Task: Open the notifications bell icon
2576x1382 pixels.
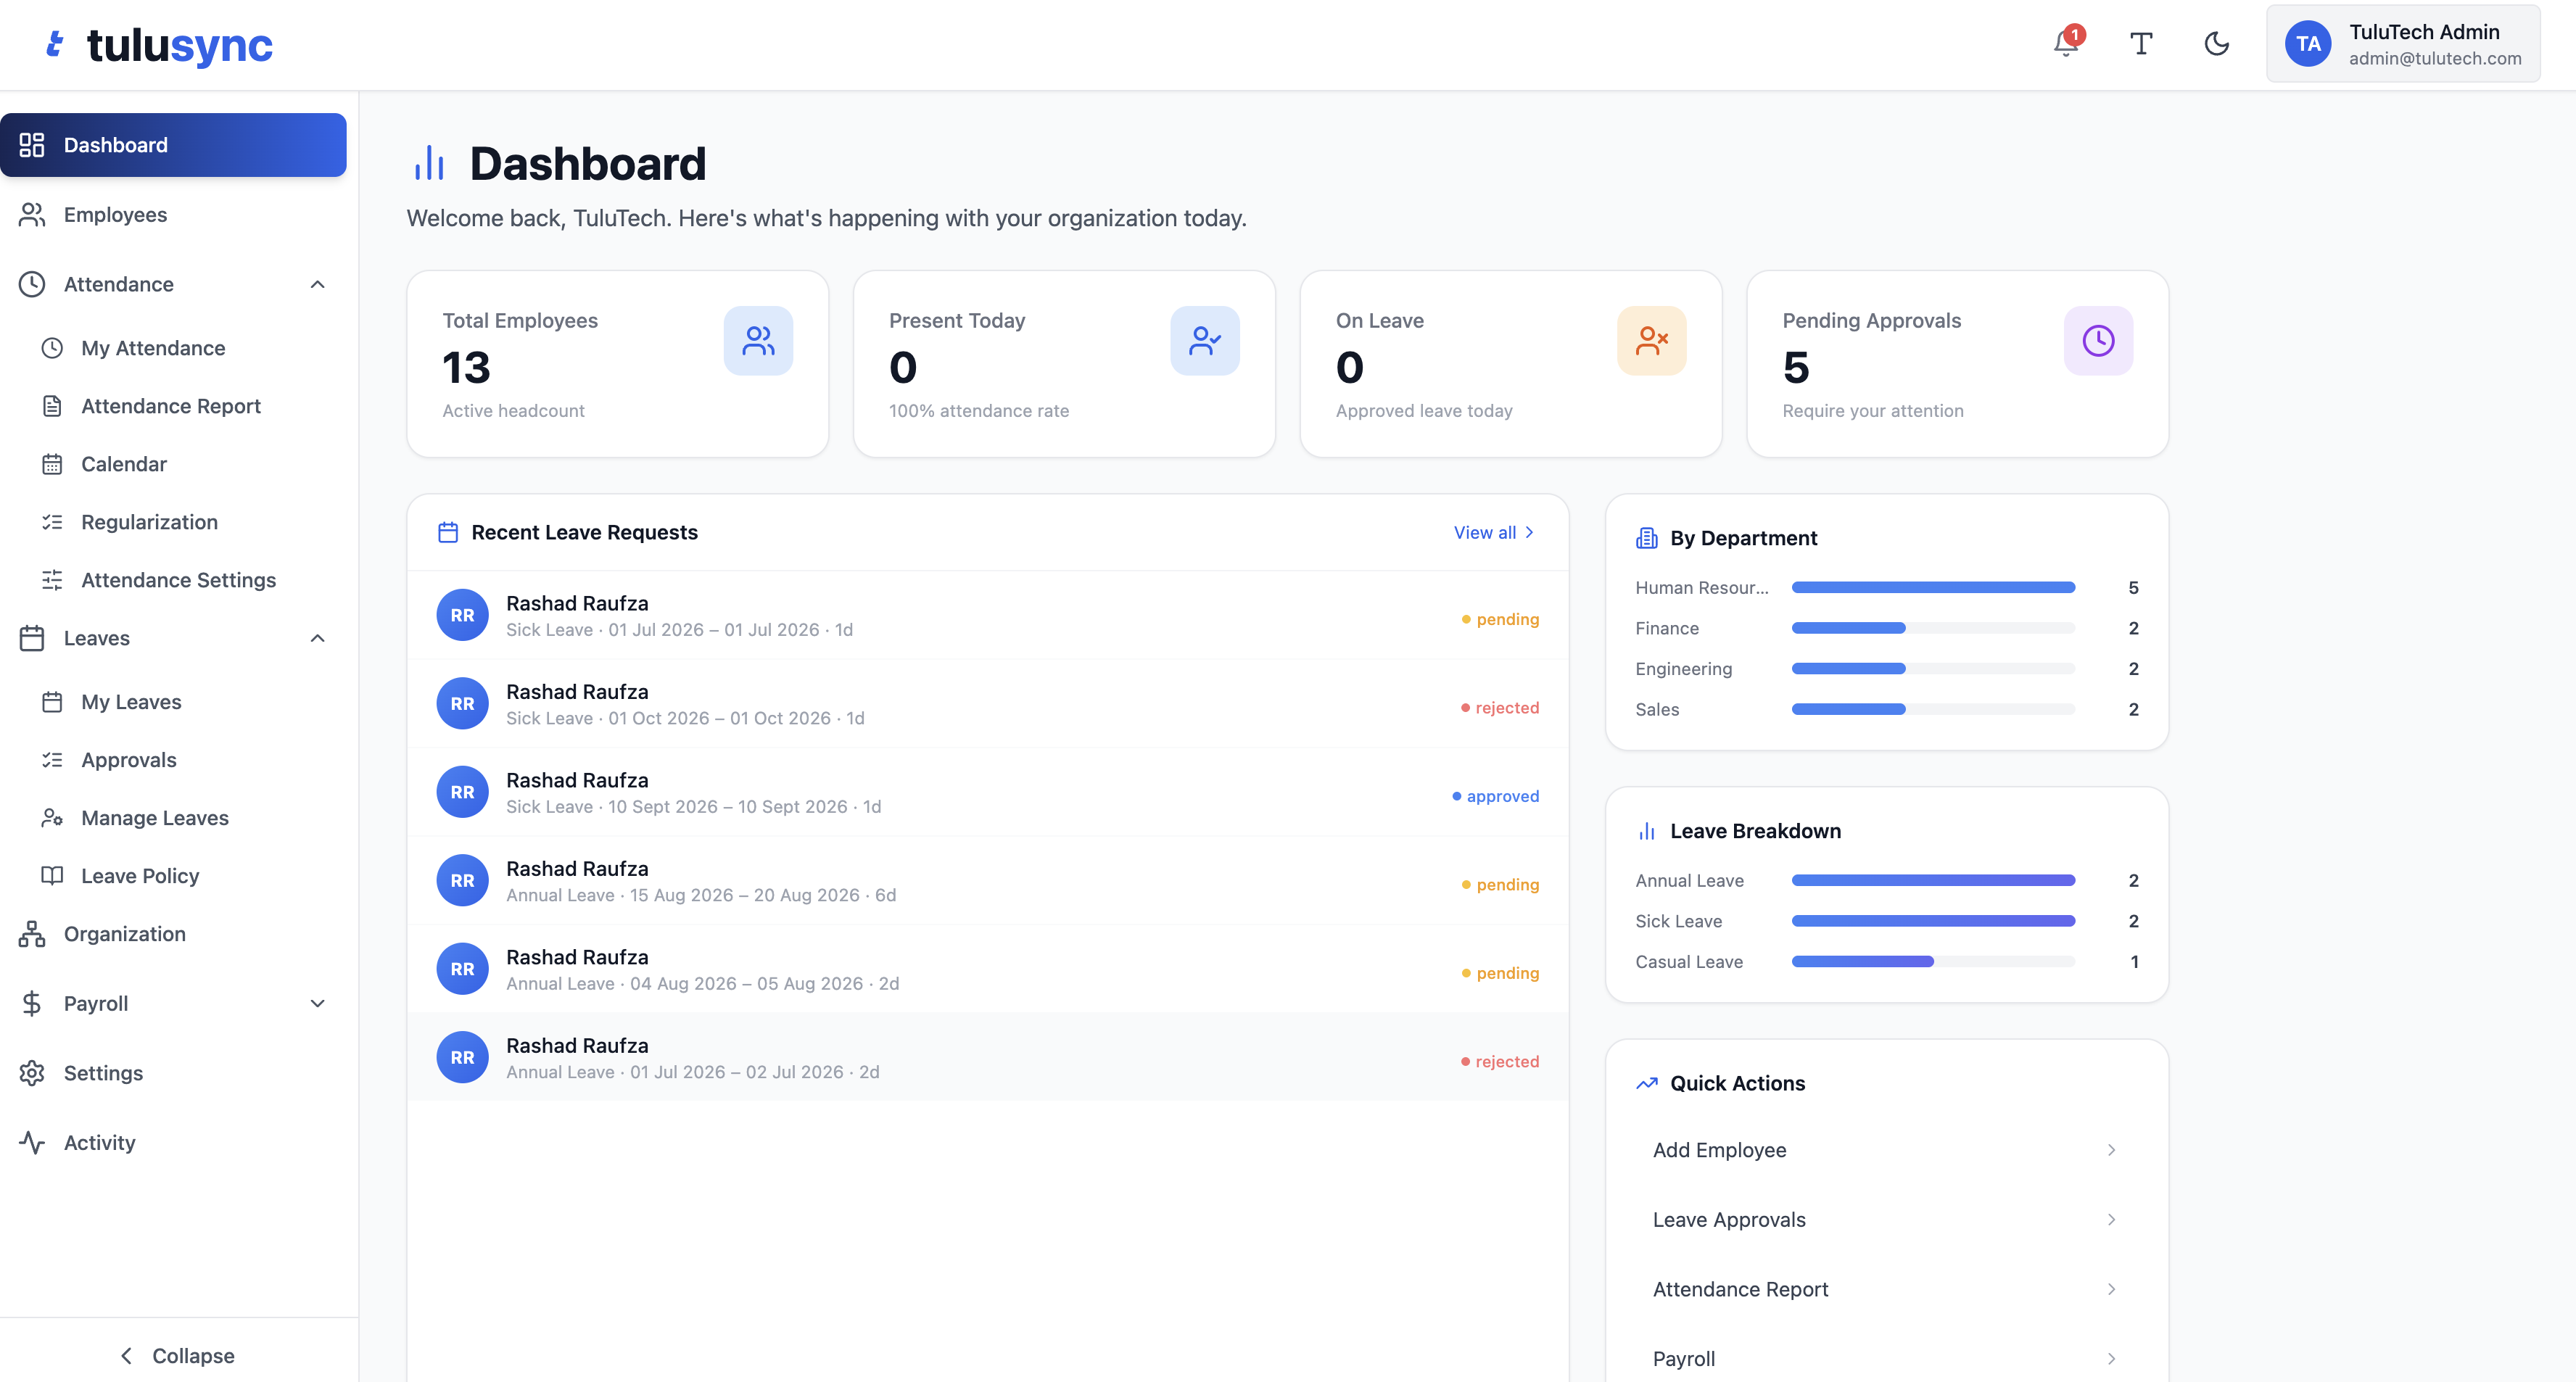Action: tap(2066, 43)
